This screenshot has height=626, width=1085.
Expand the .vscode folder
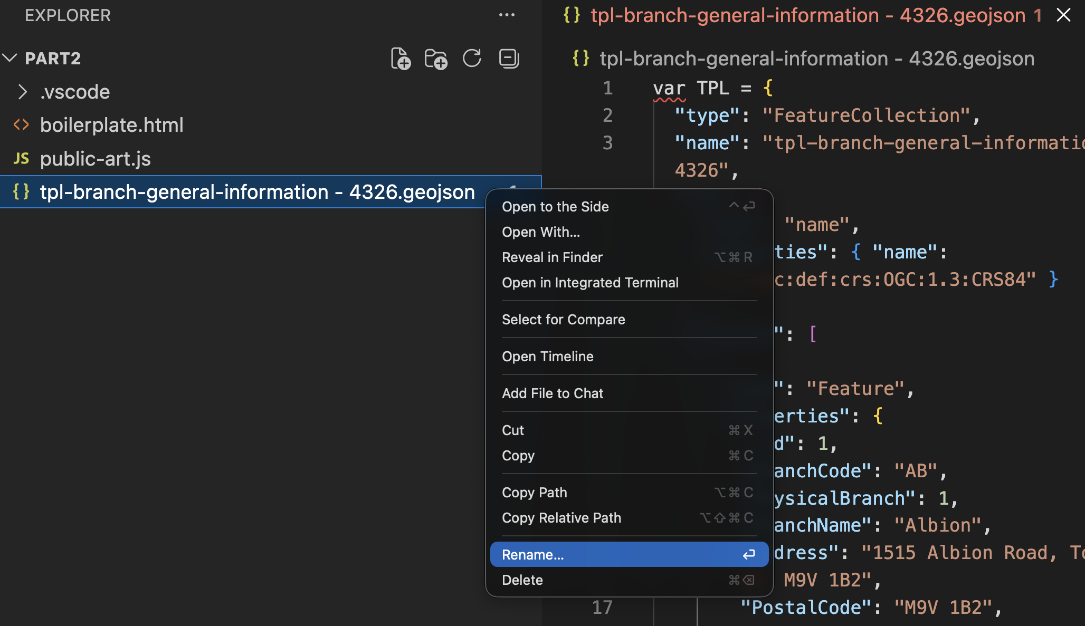pyautogui.click(x=22, y=92)
